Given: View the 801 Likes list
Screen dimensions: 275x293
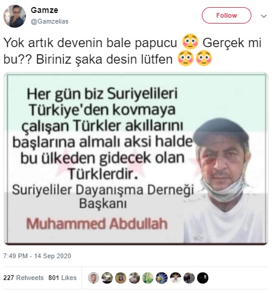Looking at the screenshot, I should (63, 278).
